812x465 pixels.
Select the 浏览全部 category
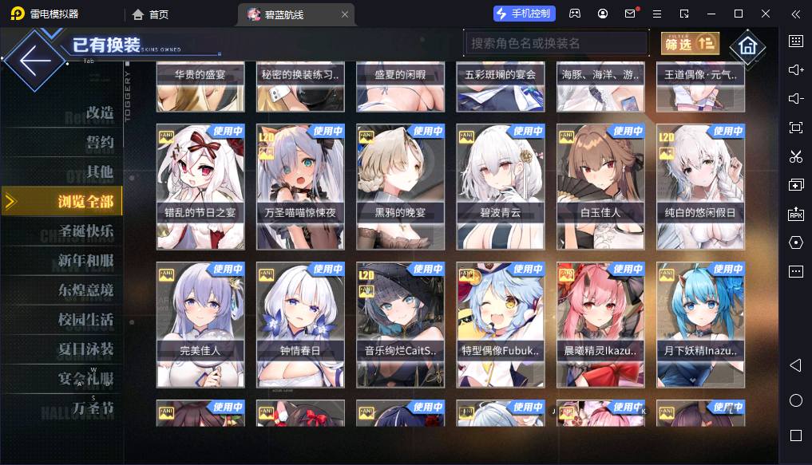click(62, 201)
